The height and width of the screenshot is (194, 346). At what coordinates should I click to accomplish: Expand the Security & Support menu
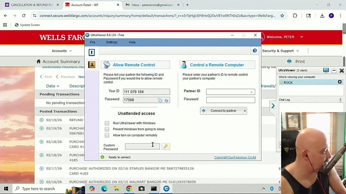280,51
